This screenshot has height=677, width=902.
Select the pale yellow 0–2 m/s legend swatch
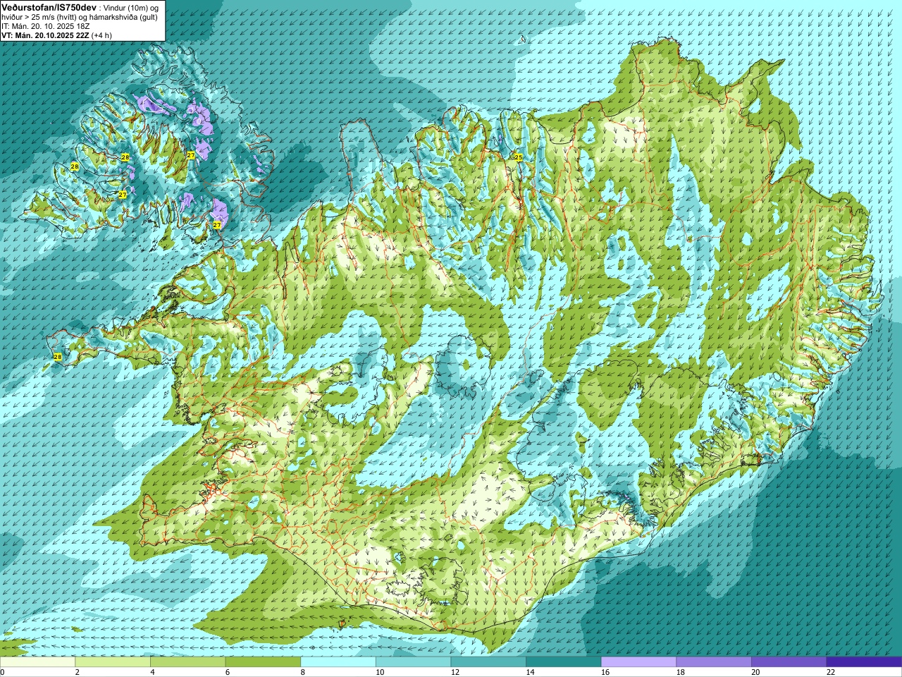(37, 662)
